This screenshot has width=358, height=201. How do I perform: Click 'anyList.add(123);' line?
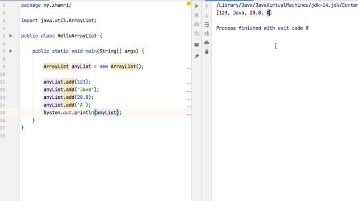[x=67, y=82]
